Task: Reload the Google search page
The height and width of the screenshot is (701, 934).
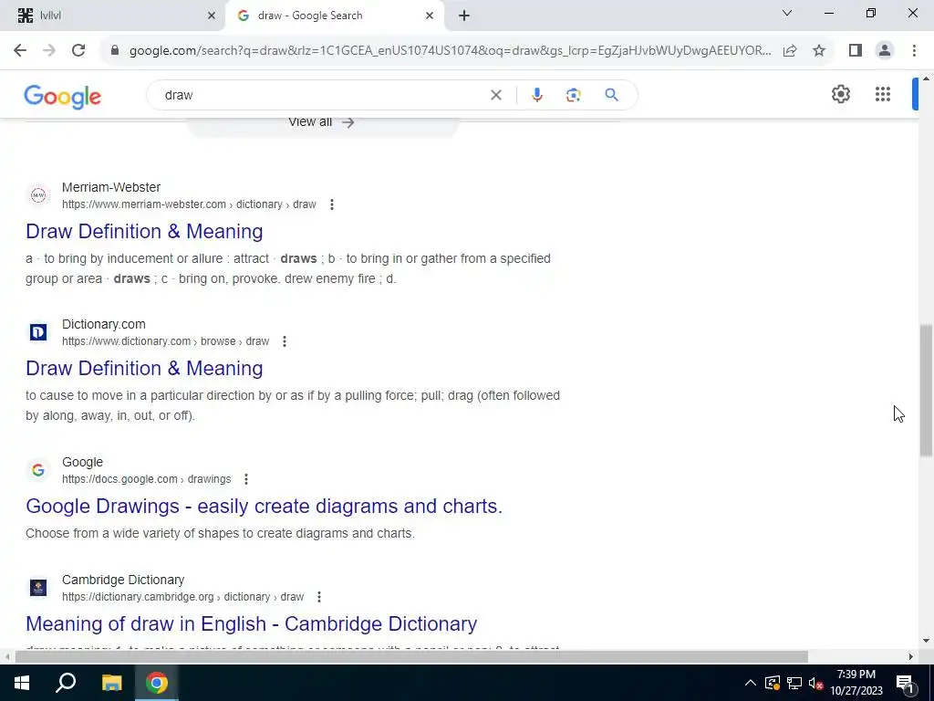Action: 78,50
